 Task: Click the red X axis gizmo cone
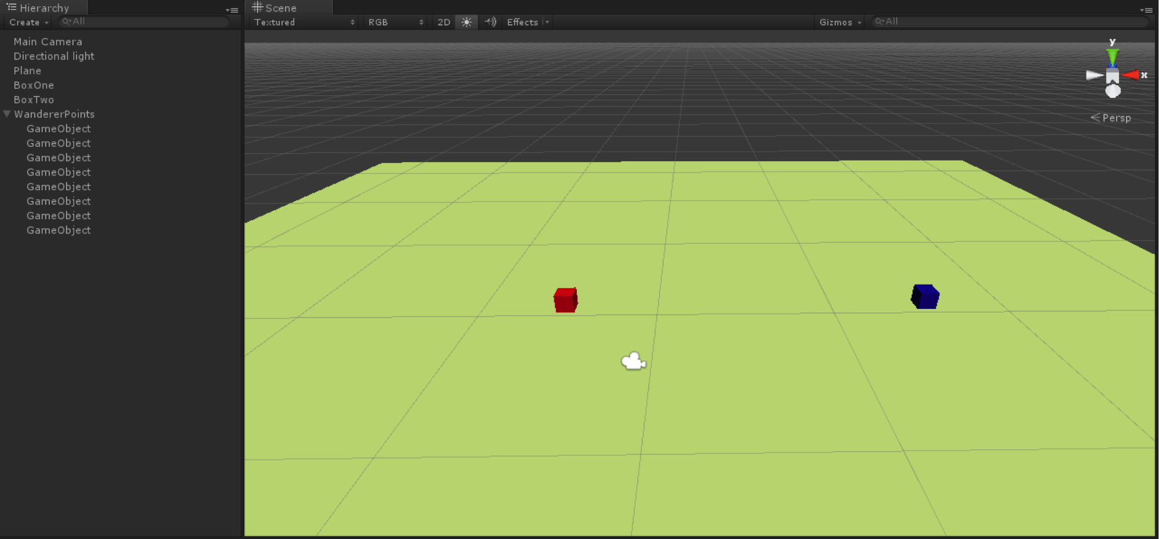1131,75
